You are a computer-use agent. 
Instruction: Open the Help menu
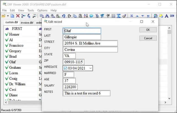(x=54, y=11)
